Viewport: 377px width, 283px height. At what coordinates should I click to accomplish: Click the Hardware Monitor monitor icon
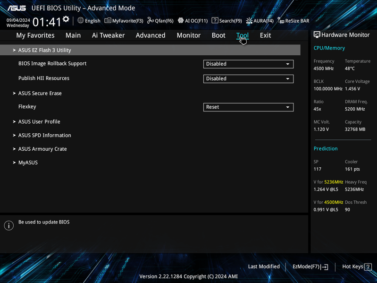pyautogui.click(x=317, y=35)
